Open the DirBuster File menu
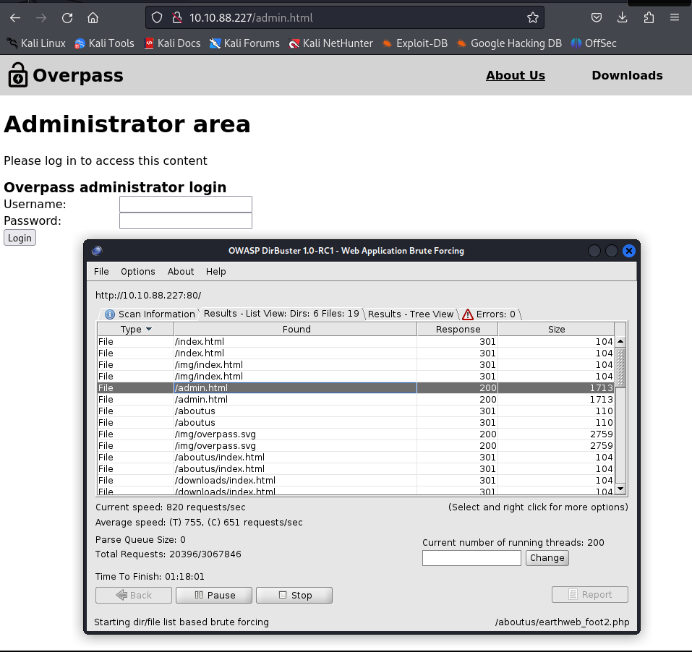 (101, 271)
